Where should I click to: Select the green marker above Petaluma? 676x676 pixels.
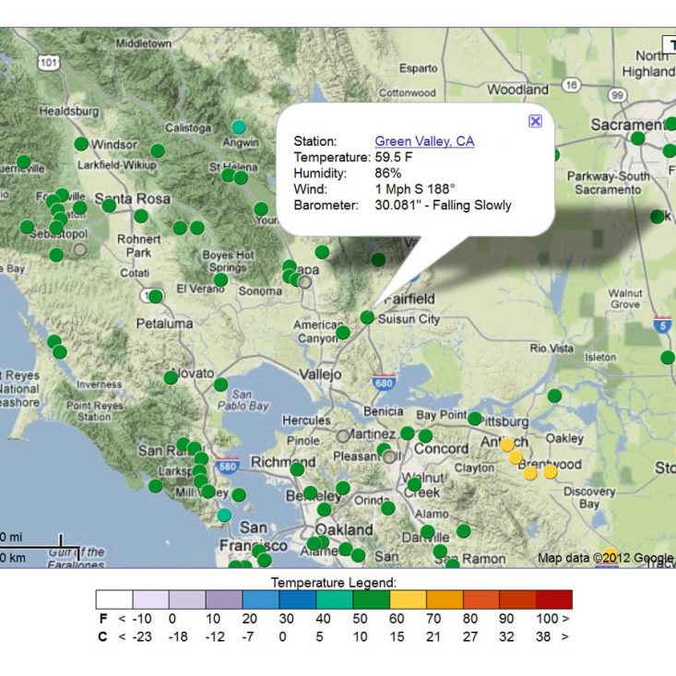156,296
